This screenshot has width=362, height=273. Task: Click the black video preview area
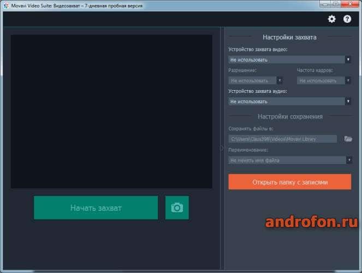[x=111, y=112]
